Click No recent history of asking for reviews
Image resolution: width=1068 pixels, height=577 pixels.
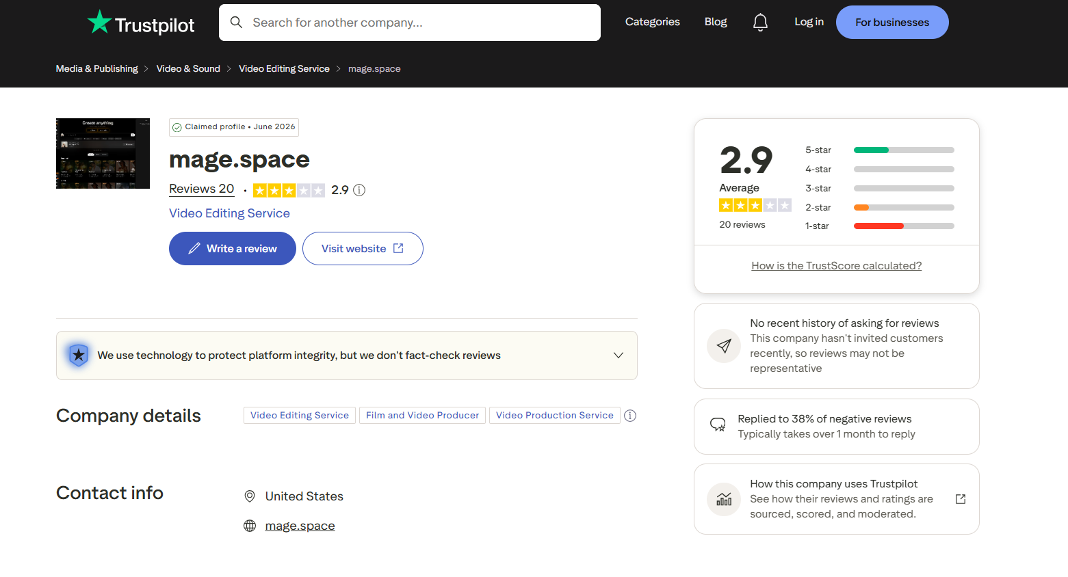coord(844,323)
